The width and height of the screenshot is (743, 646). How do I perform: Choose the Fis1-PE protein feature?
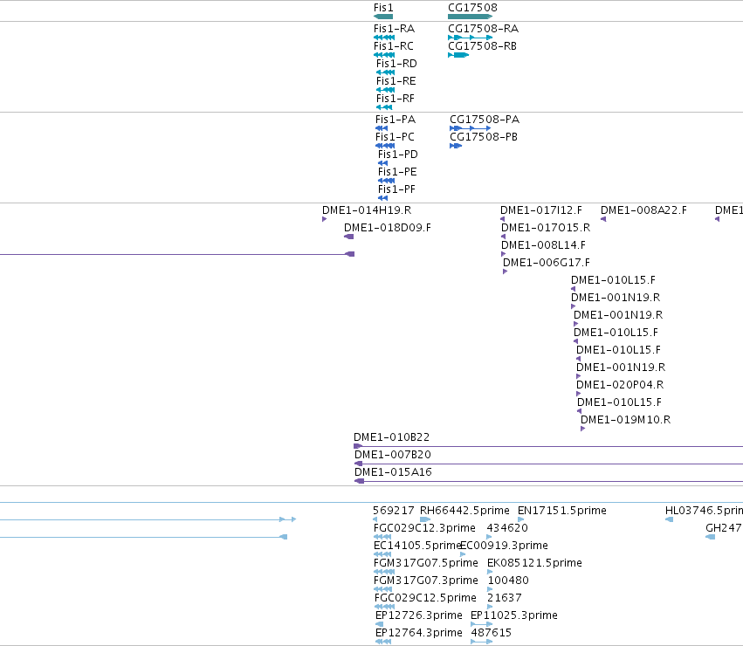pyautogui.click(x=386, y=181)
